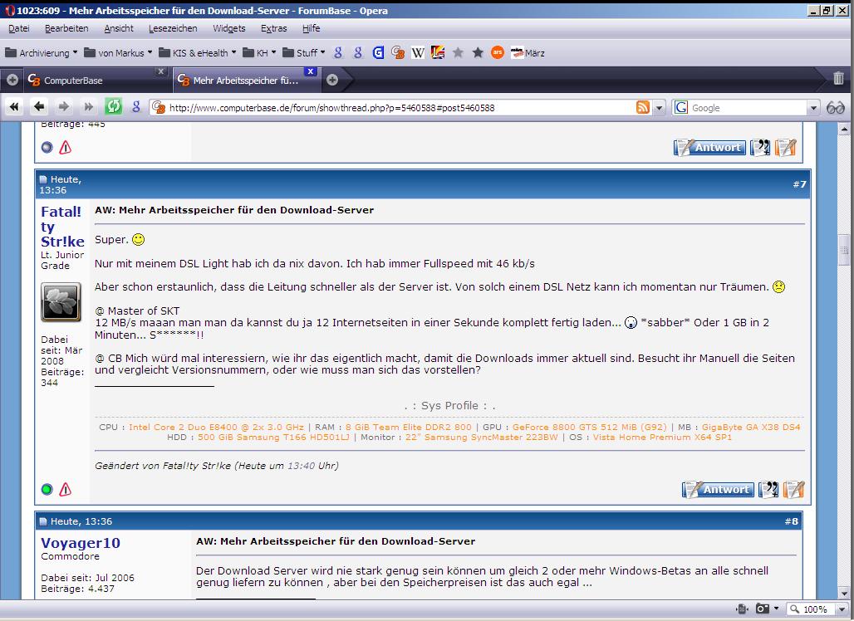Open the ComputerBase CB bookmark icon

point(398,52)
